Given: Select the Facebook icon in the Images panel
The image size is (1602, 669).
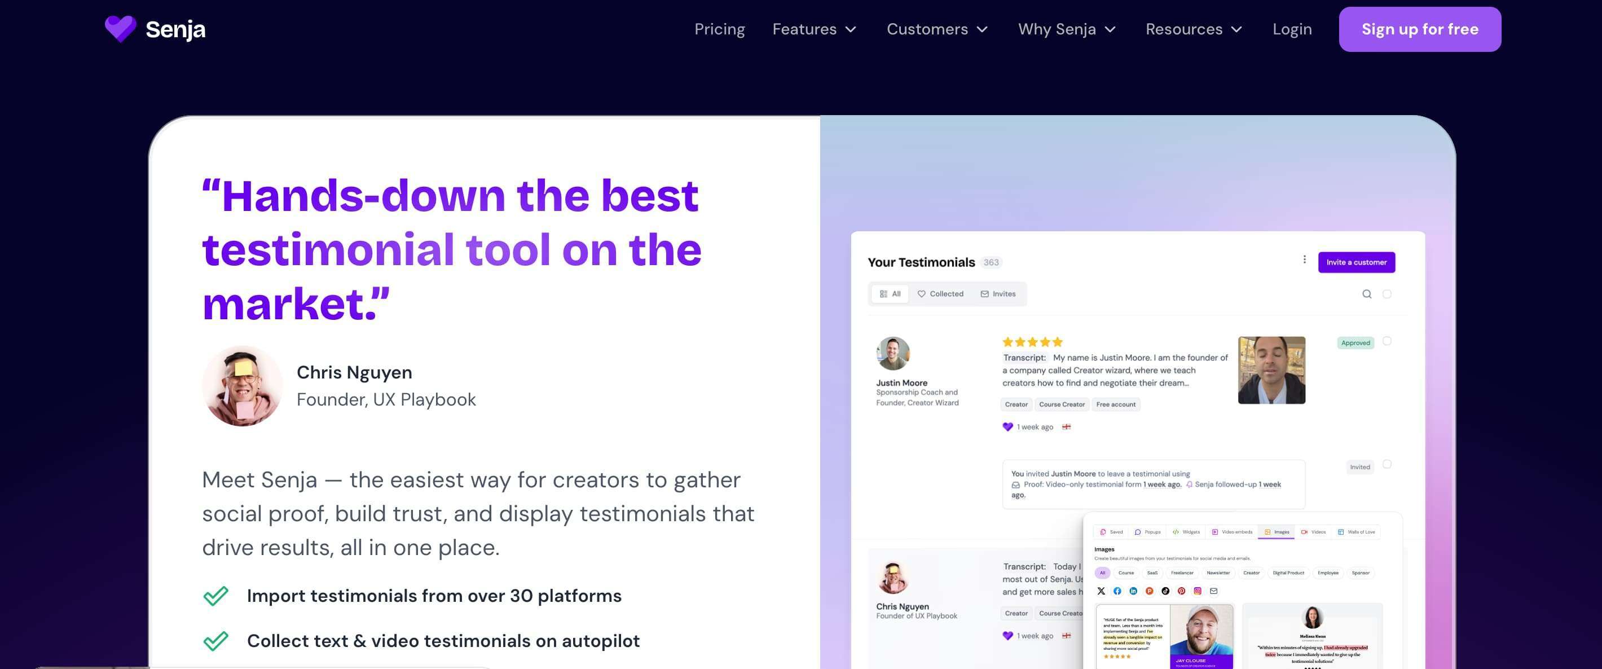Looking at the screenshot, I should tap(1117, 591).
